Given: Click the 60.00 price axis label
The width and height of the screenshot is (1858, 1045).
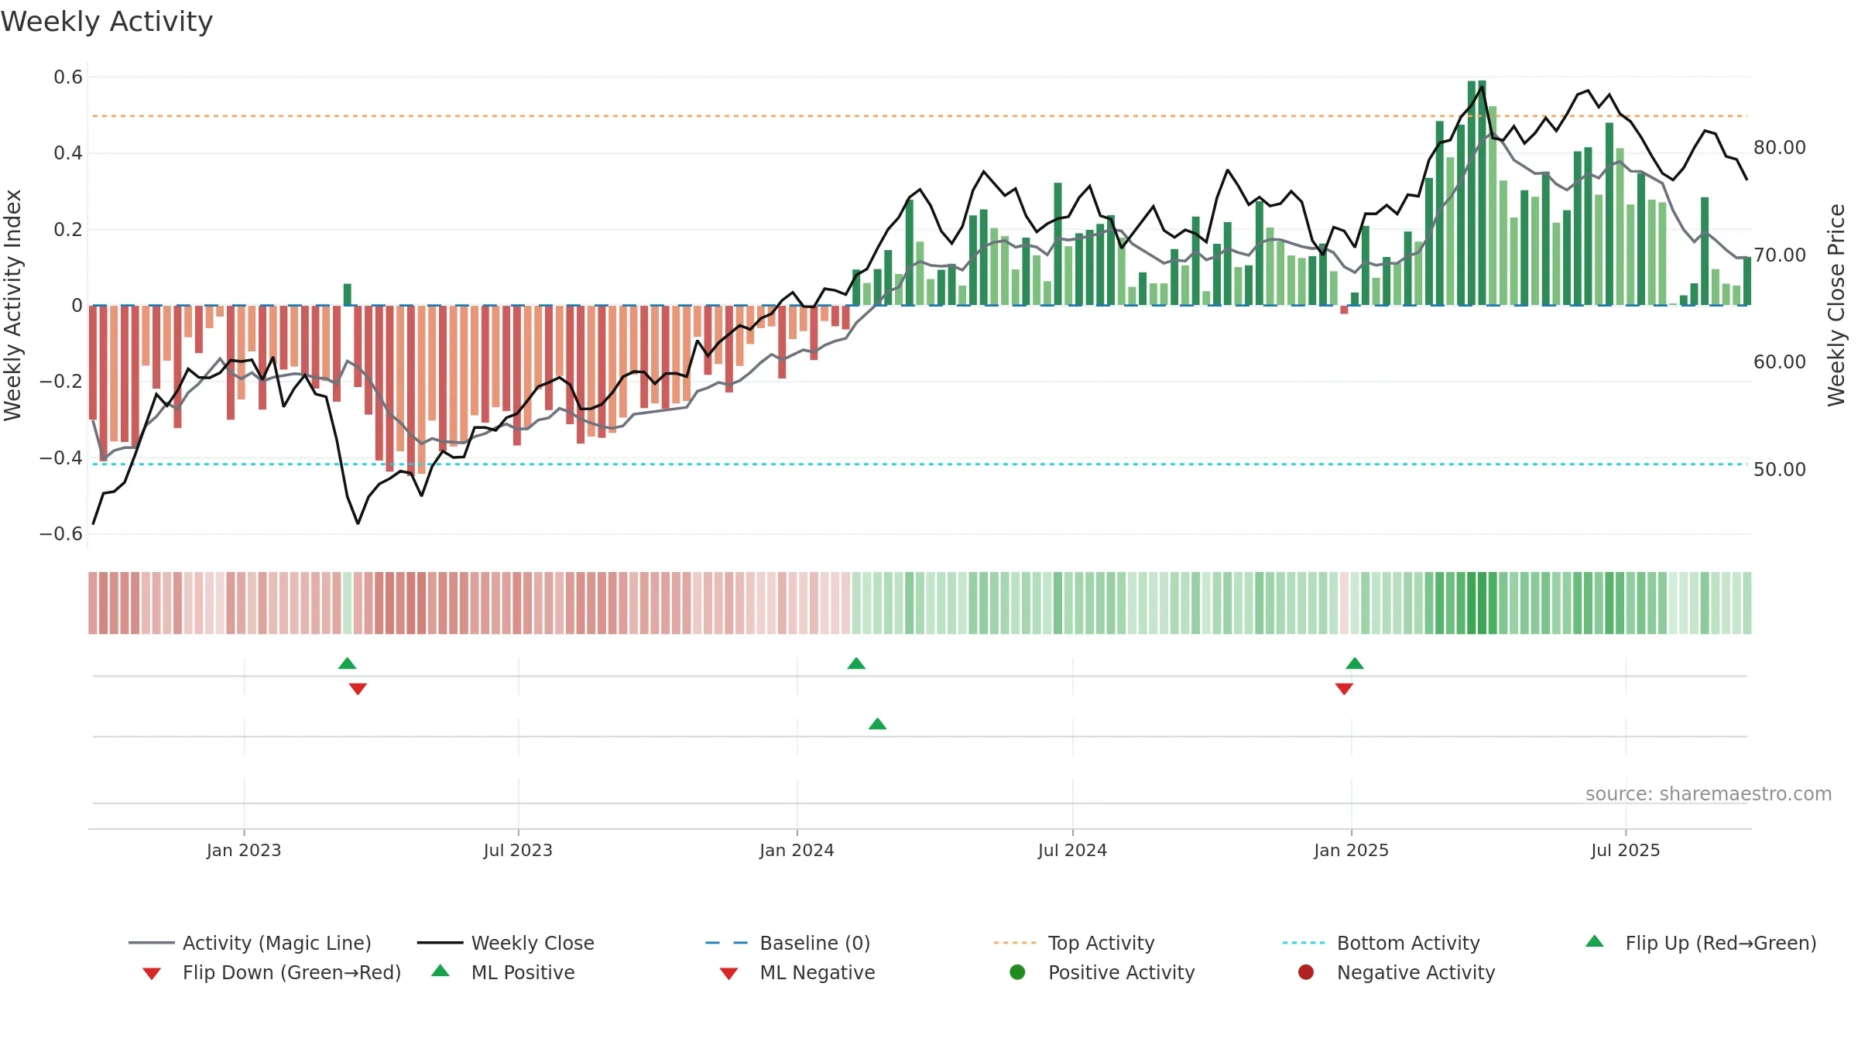Looking at the screenshot, I should [x=1779, y=361].
